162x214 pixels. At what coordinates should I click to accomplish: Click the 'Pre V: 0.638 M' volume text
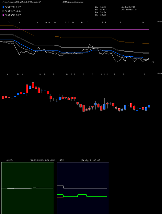coord(129,10)
